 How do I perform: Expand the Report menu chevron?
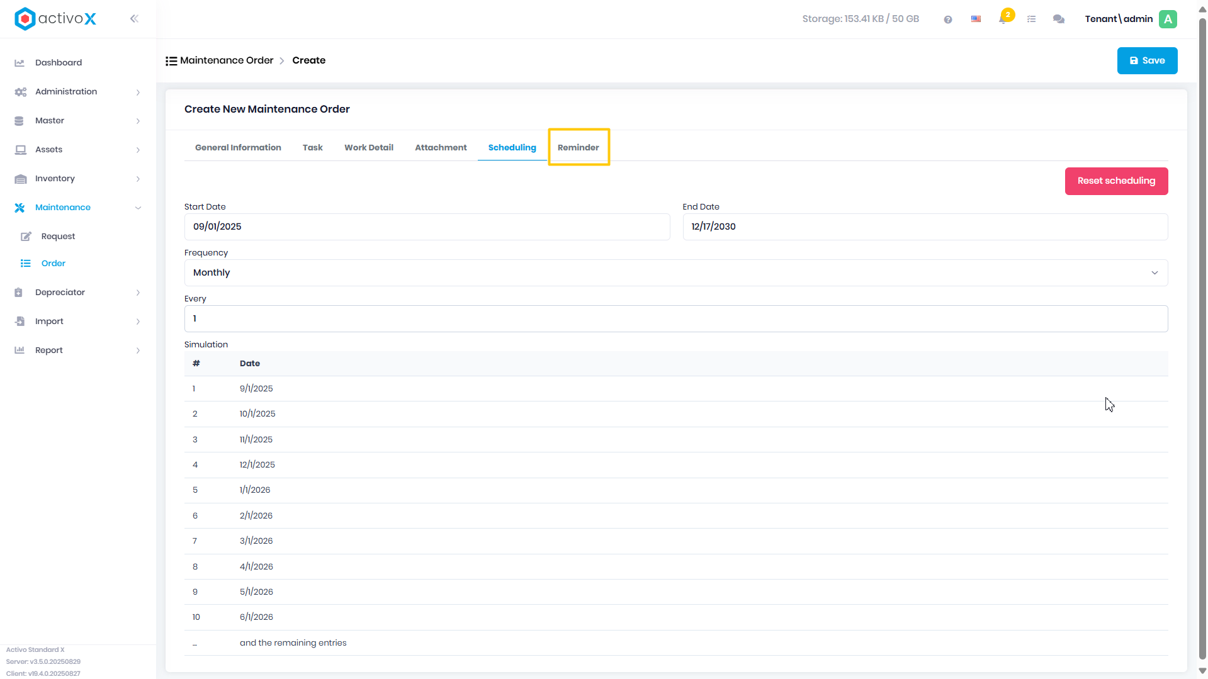tap(138, 351)
